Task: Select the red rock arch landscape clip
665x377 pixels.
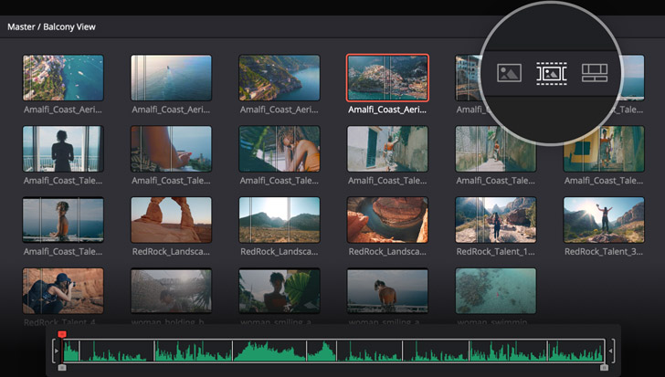Action: [171, 220]
